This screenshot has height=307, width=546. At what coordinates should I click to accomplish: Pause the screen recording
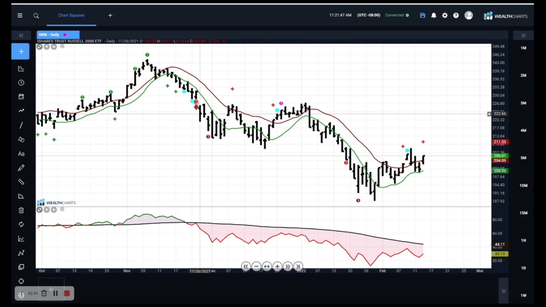[55, 293]
